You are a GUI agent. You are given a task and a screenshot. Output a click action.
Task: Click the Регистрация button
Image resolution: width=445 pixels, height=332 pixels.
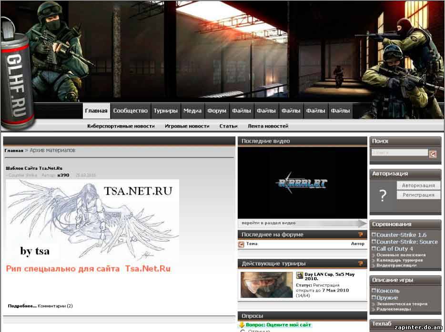tap(418, 195)
